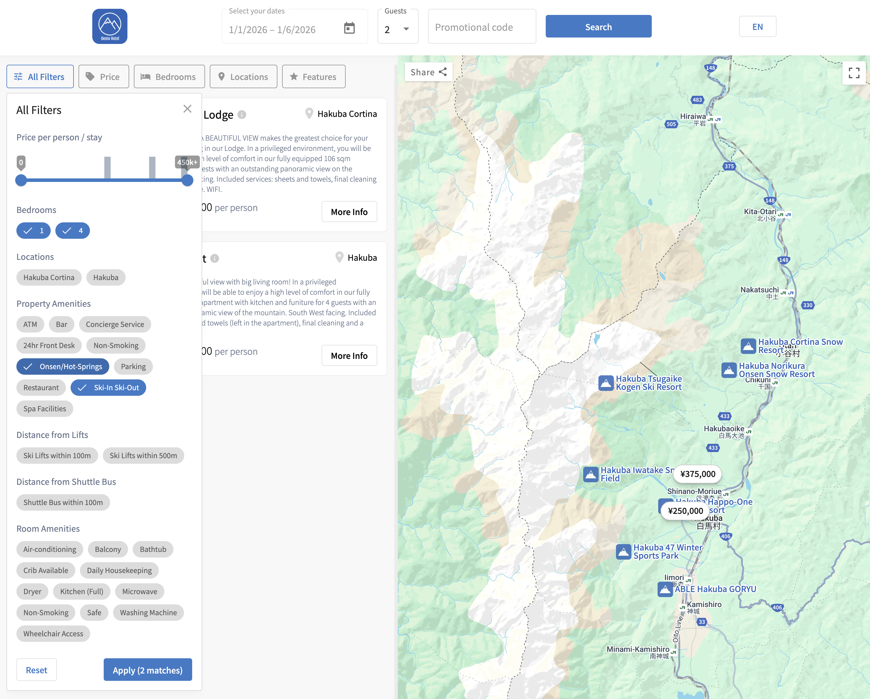
Task: Toggle off the 4 bedrooms chip
Action: 73,231
